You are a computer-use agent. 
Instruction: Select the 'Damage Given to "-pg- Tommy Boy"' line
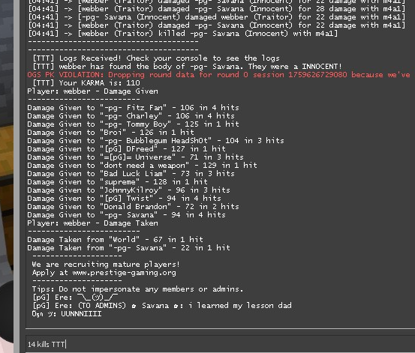[133, 124]
